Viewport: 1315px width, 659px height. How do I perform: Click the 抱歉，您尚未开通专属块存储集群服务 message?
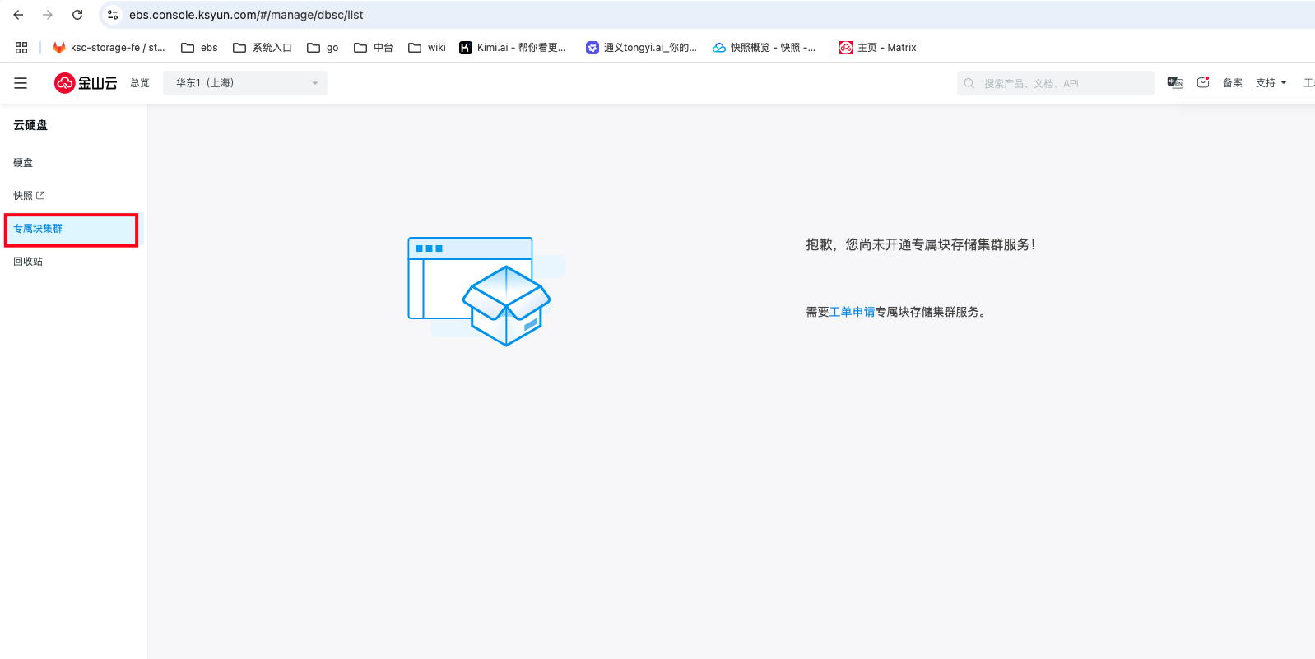[x=921, y=244]
